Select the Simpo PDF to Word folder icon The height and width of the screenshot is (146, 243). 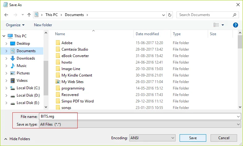pyautogui.click(x=58, y=101)
